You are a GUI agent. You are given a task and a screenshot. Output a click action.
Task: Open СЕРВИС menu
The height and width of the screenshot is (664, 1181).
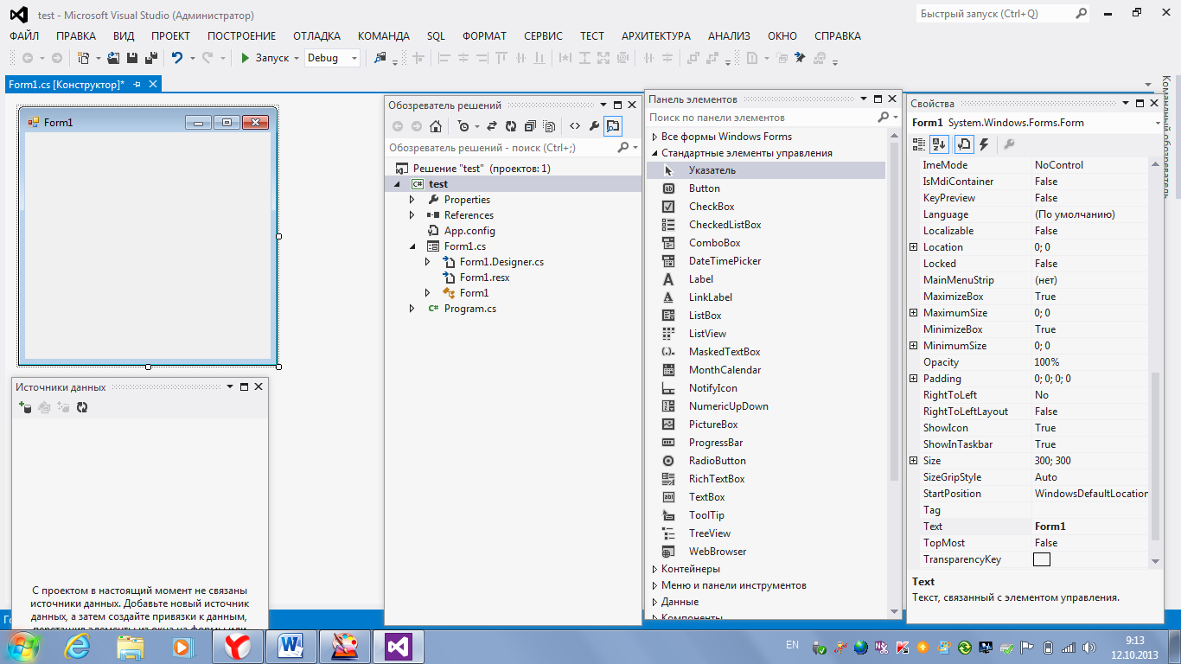click(543, 36)
